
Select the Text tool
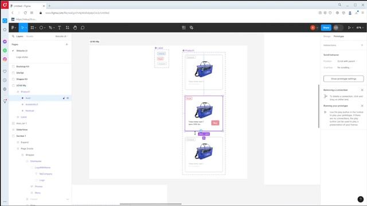tap(60, 27)
